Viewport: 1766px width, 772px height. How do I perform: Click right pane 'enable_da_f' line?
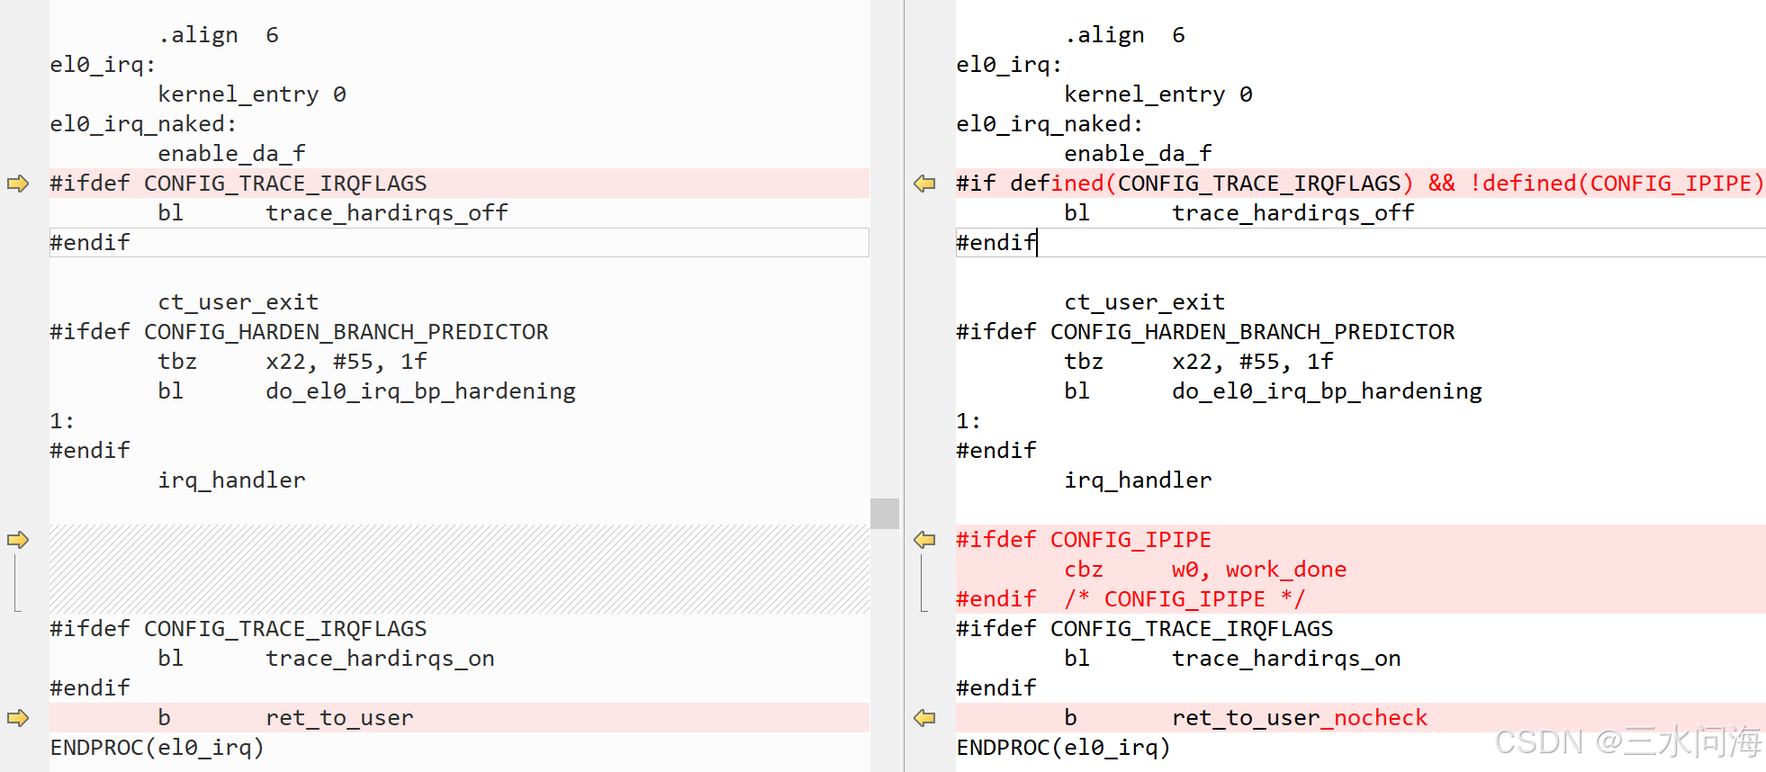coord(1139,154)
